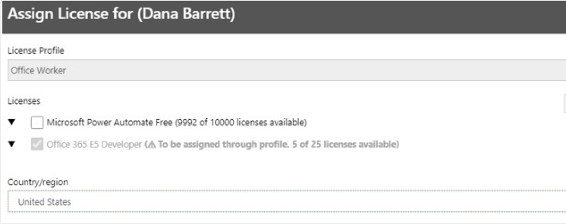
Task: Select the Office 365 E5 Developer label
Action: (94, 145)
